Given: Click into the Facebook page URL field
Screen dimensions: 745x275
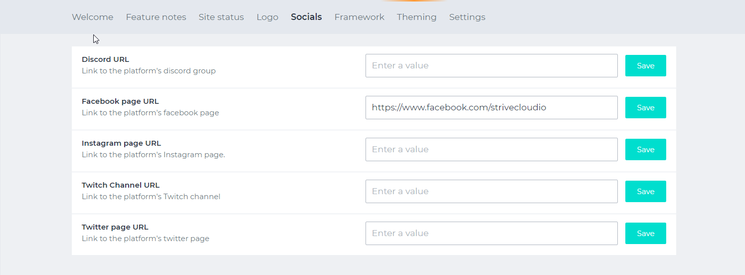Looking at the screenshot, I should (491, 108).
